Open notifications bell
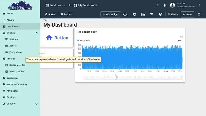Screen dimensions: 206x116 (164, 5)
